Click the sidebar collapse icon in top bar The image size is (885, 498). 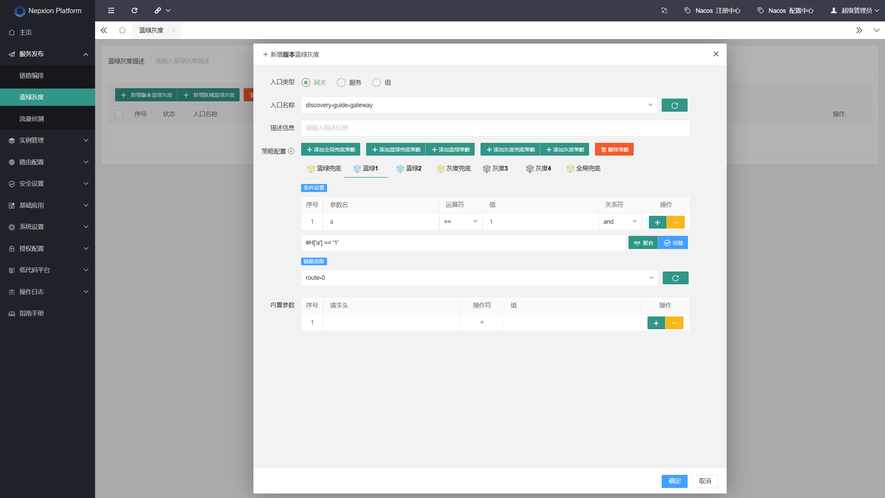coord(111,10)
